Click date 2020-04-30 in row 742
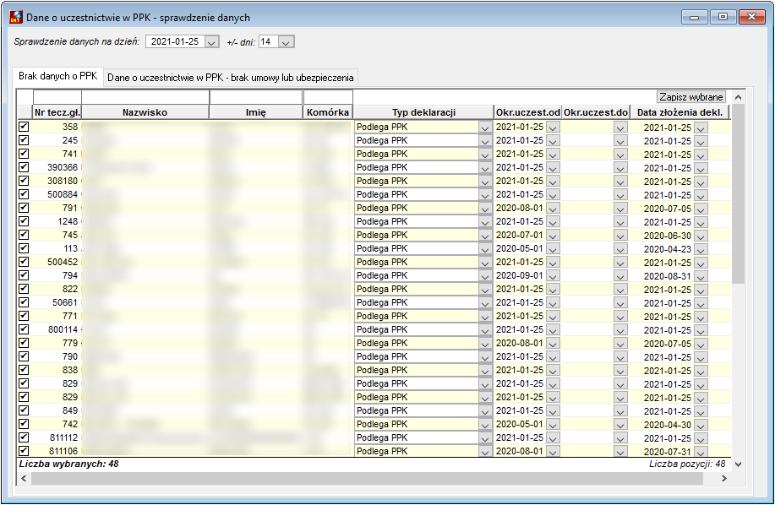The height and width of the screenshot is (505, 775). (x=668, y=425)
